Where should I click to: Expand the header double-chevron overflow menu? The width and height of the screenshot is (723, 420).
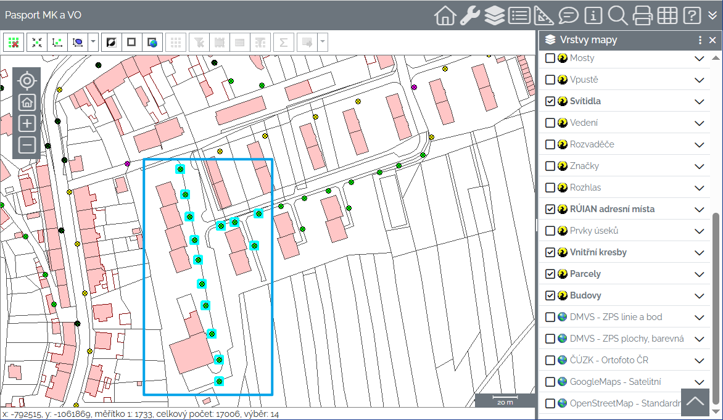coord(713,15)
